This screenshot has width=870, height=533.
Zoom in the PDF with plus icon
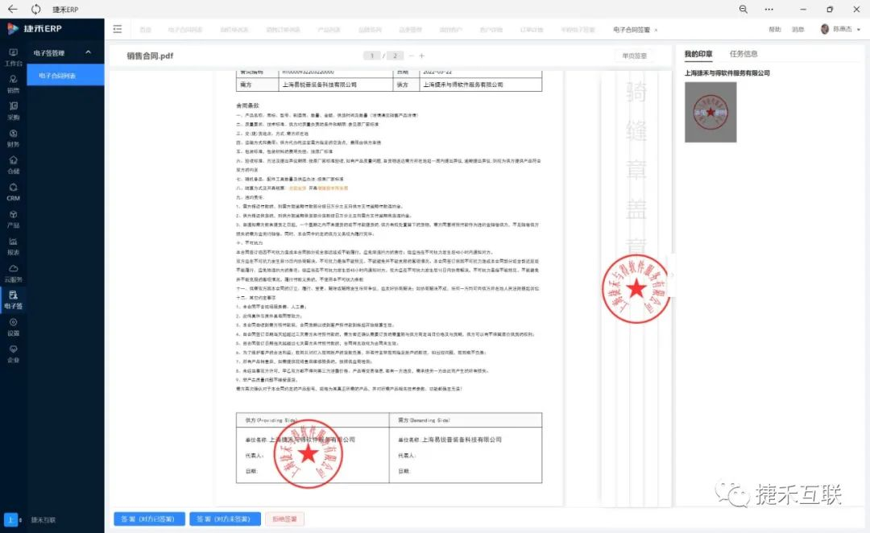(x=421, y=56)
